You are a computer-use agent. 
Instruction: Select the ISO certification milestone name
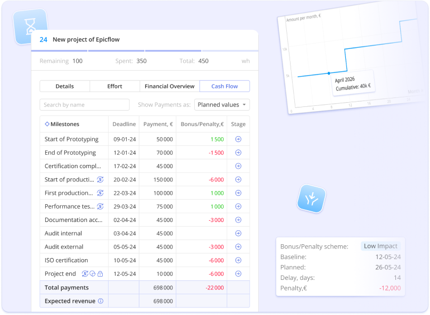(67, 260)
